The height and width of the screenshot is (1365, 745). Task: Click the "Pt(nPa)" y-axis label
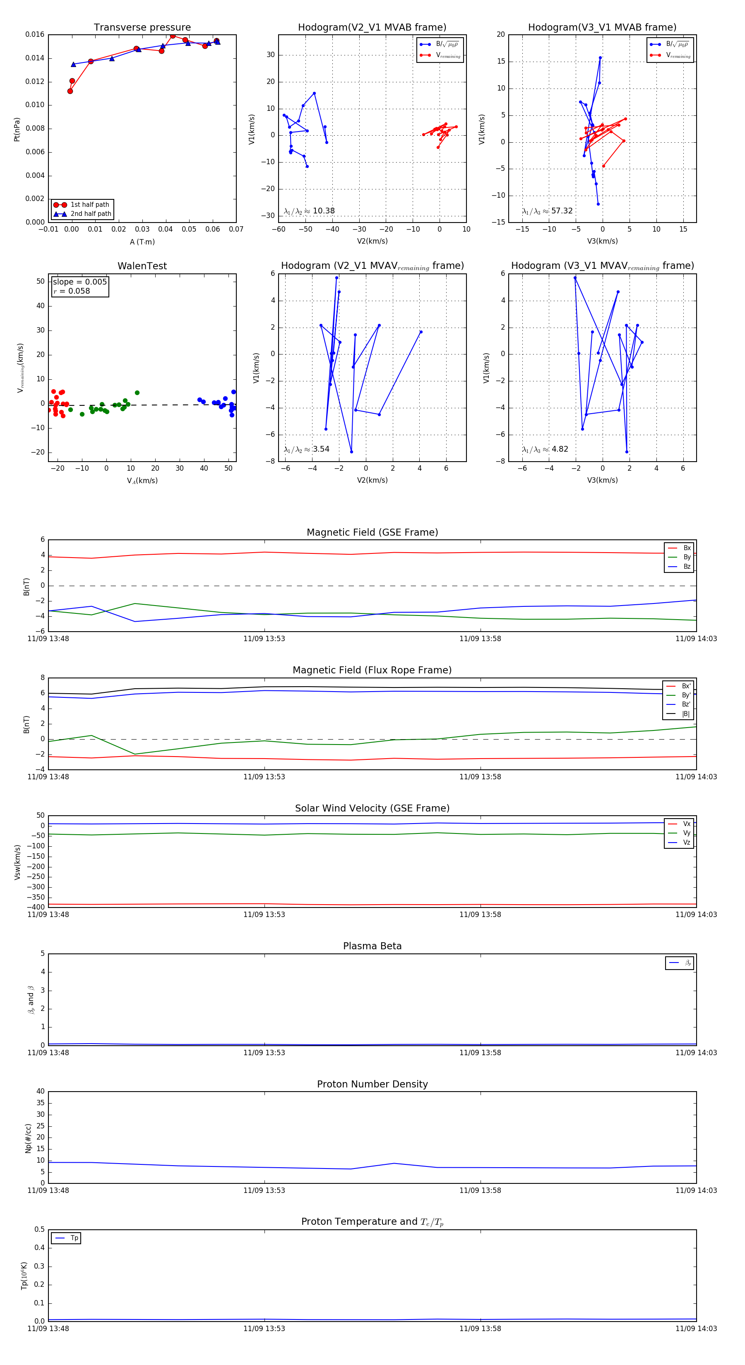[17, 129]
